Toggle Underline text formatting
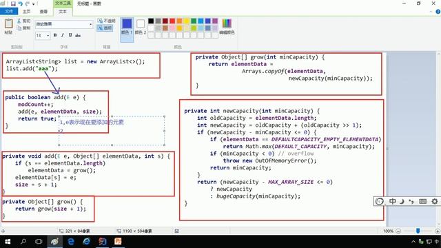This screenshot has width=441, height=248. [70, 35]
